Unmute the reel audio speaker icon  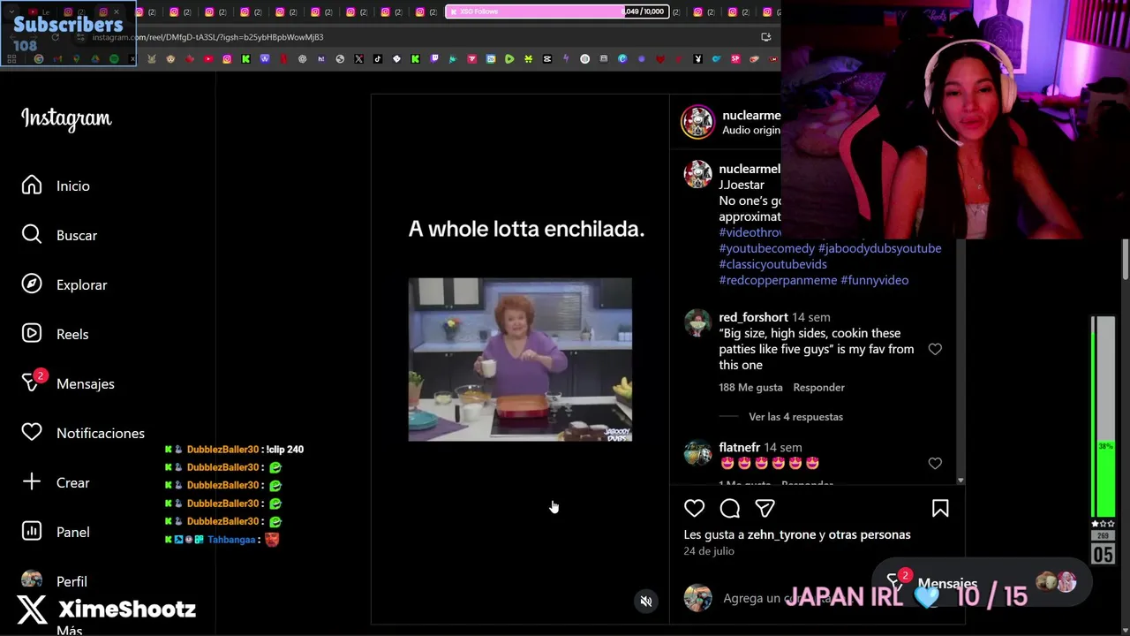click(646, 601)
